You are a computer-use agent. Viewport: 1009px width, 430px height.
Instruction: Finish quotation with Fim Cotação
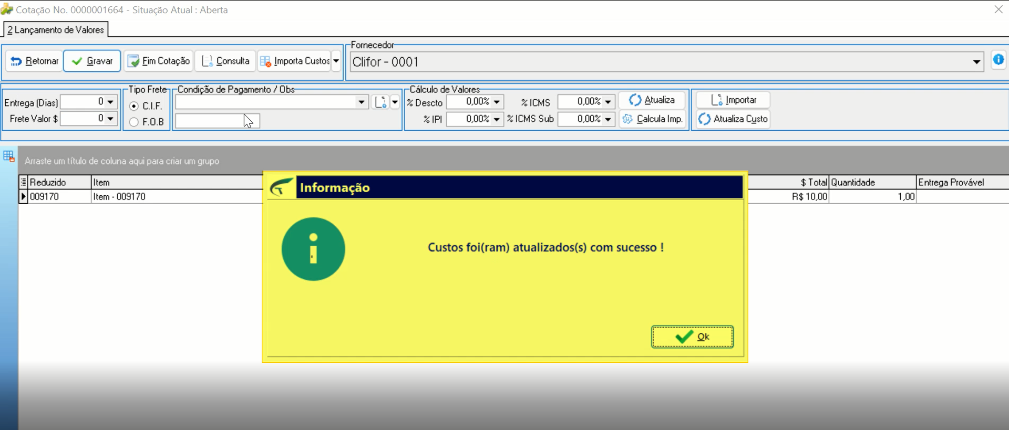coord(159,61)
